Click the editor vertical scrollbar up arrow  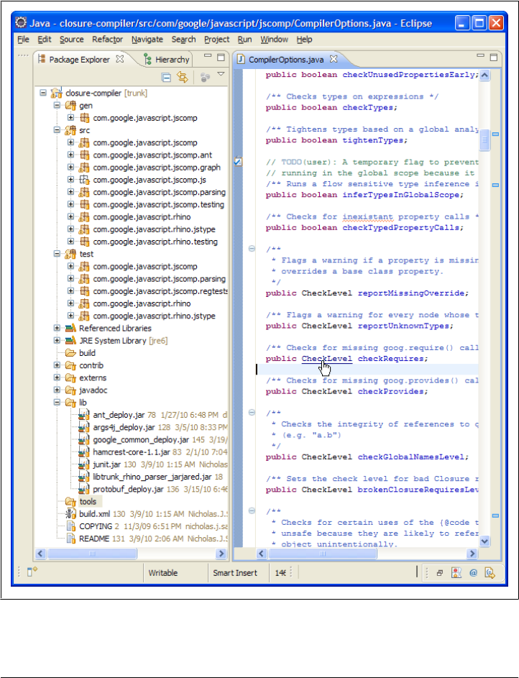click(x=484, y=75)
